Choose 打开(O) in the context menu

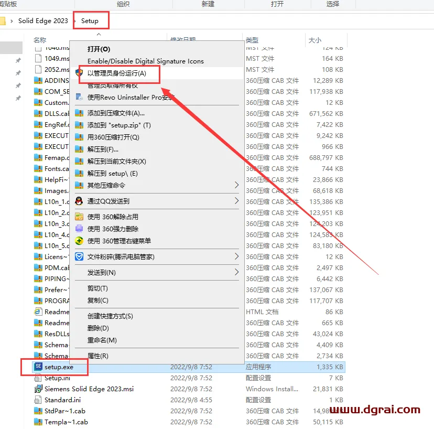[x=99, y=49]
